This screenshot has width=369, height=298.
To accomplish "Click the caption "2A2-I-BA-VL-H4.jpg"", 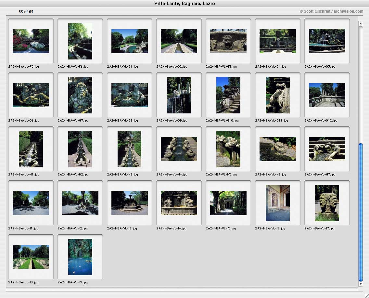I will (x=172, y=175).
